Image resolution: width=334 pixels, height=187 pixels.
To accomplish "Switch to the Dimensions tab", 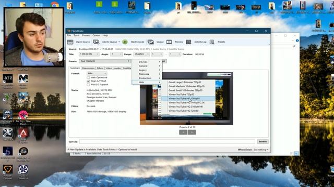I will [88, 68].
